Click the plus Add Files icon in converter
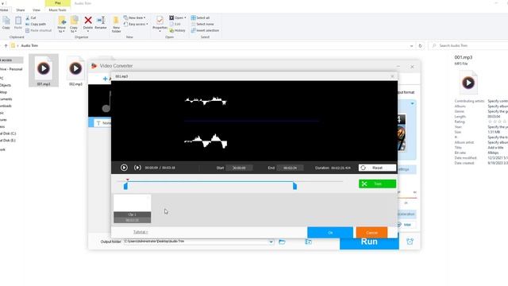The image size is (508, 286). [105, 79]
